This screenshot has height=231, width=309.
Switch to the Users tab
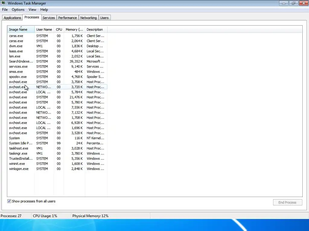pyautogui.click(x=104, y=18)
